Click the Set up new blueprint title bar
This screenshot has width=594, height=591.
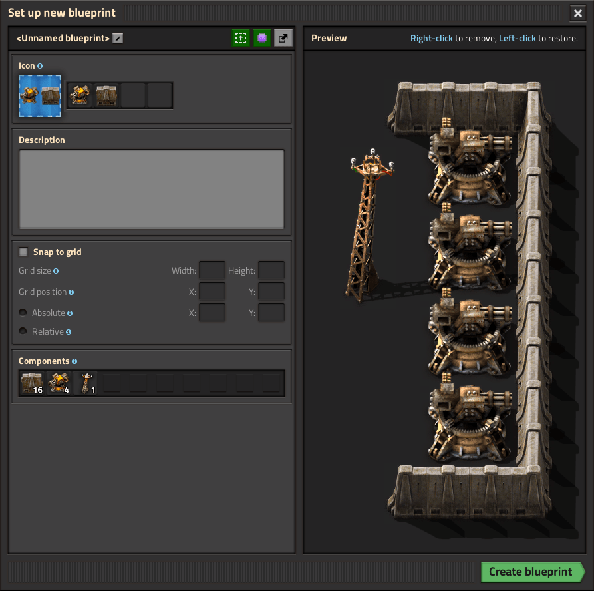click(x=63, y=13)
